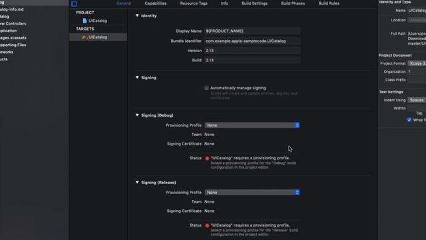Image resolution: width=426 pixels, height=240 pixels.
Task: Click the Organization field in inspector
Action: click(417, 71)
